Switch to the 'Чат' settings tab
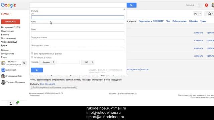The image size is (214, 120). [168, 21]
